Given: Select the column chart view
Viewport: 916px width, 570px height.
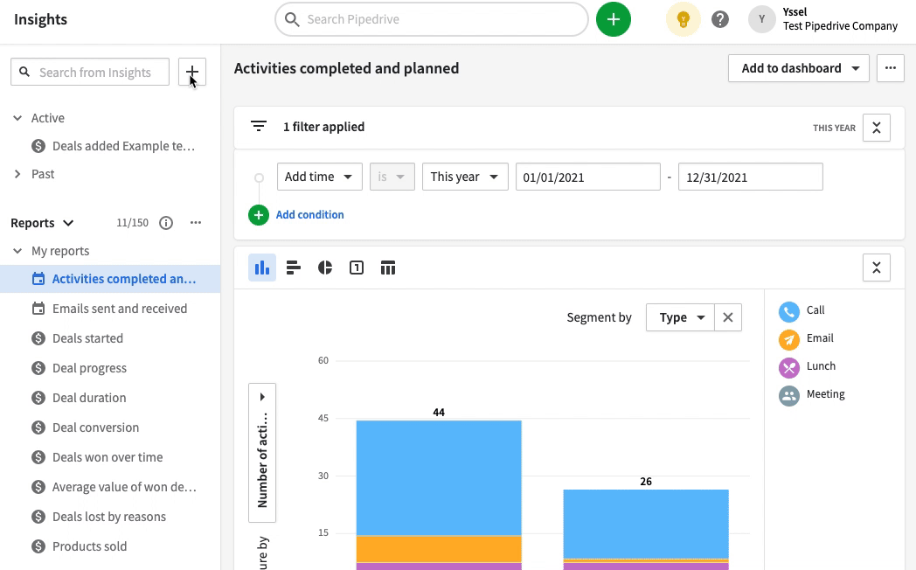Looking at the screenshot, I should [x=262, y=268].
